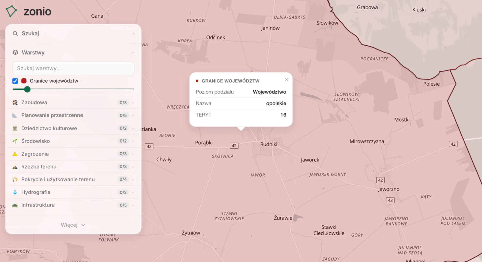Click the zonio logo icon
This screenshot has height=262, width=482.
11,11
